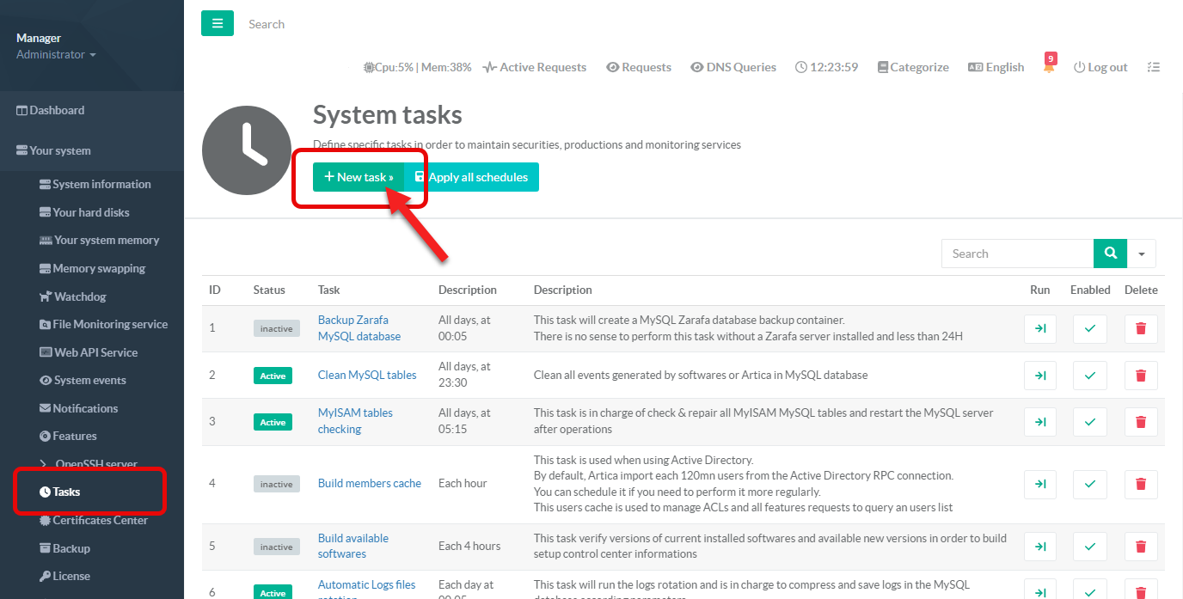Toggle enabled check for Backup Zarafa task
The image size is (1183, 599).
(x=1089, y=328)
